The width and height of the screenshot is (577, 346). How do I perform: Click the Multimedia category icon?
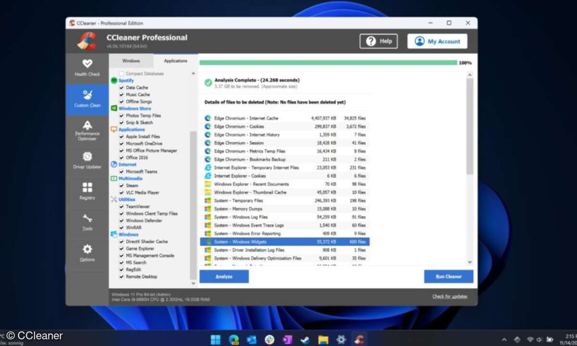click(114, 178)
